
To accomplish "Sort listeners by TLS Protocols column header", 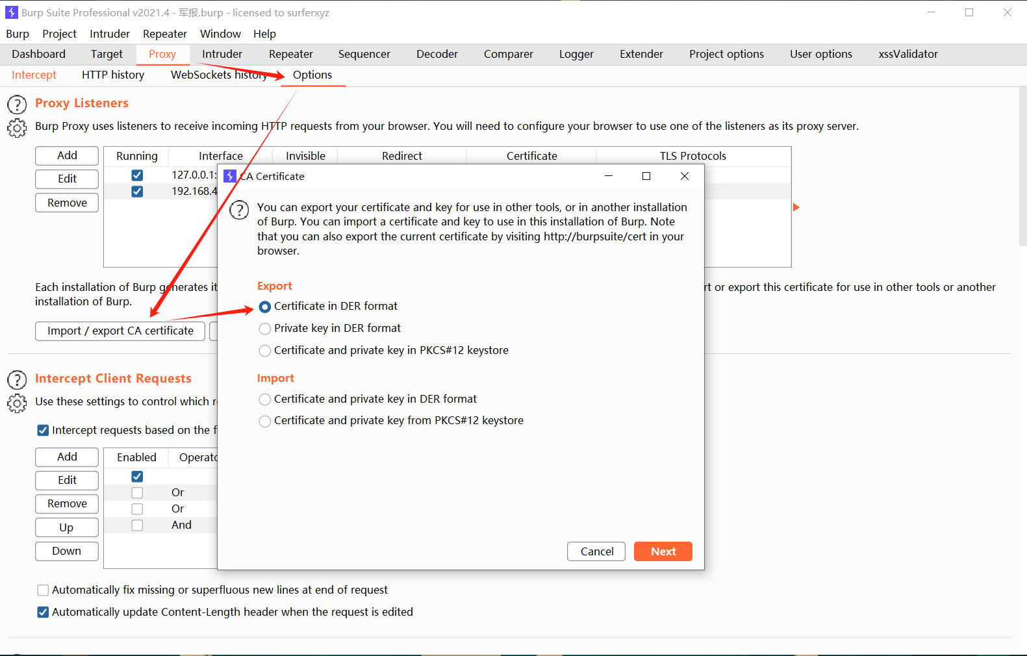I will [693, 156].
